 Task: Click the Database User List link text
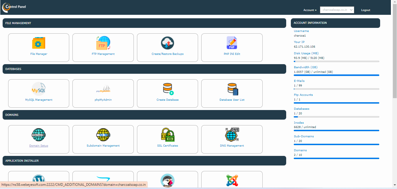pyautogui.click(x=232, y=100)
